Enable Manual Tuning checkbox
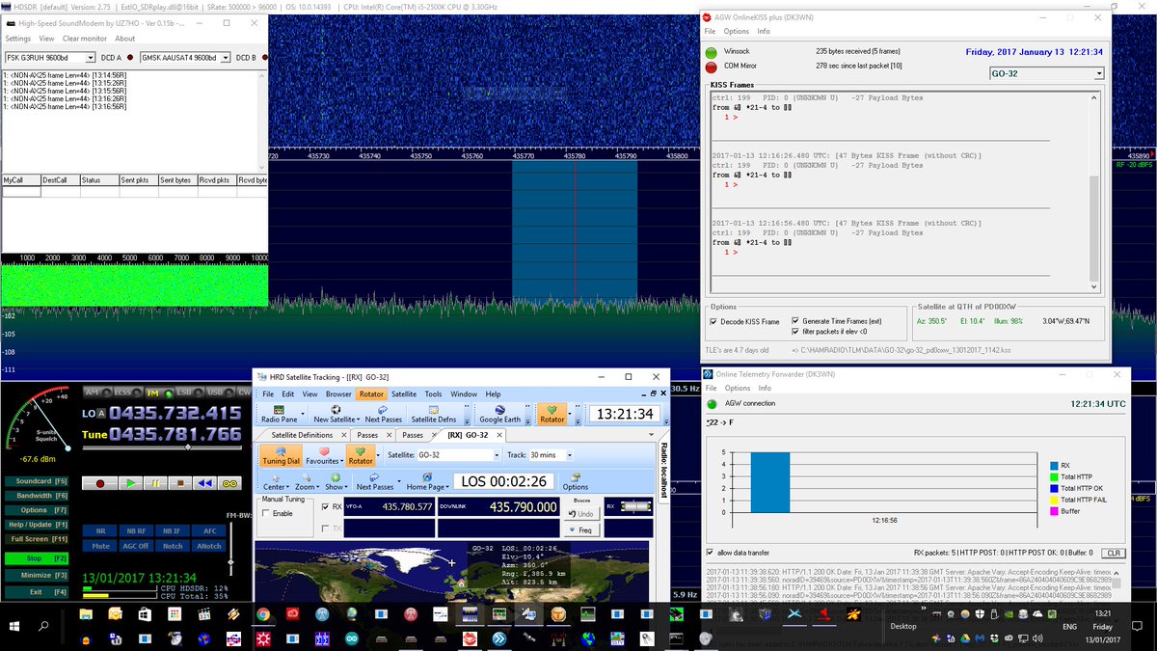The image size is (1157, 651). point(266,513)
